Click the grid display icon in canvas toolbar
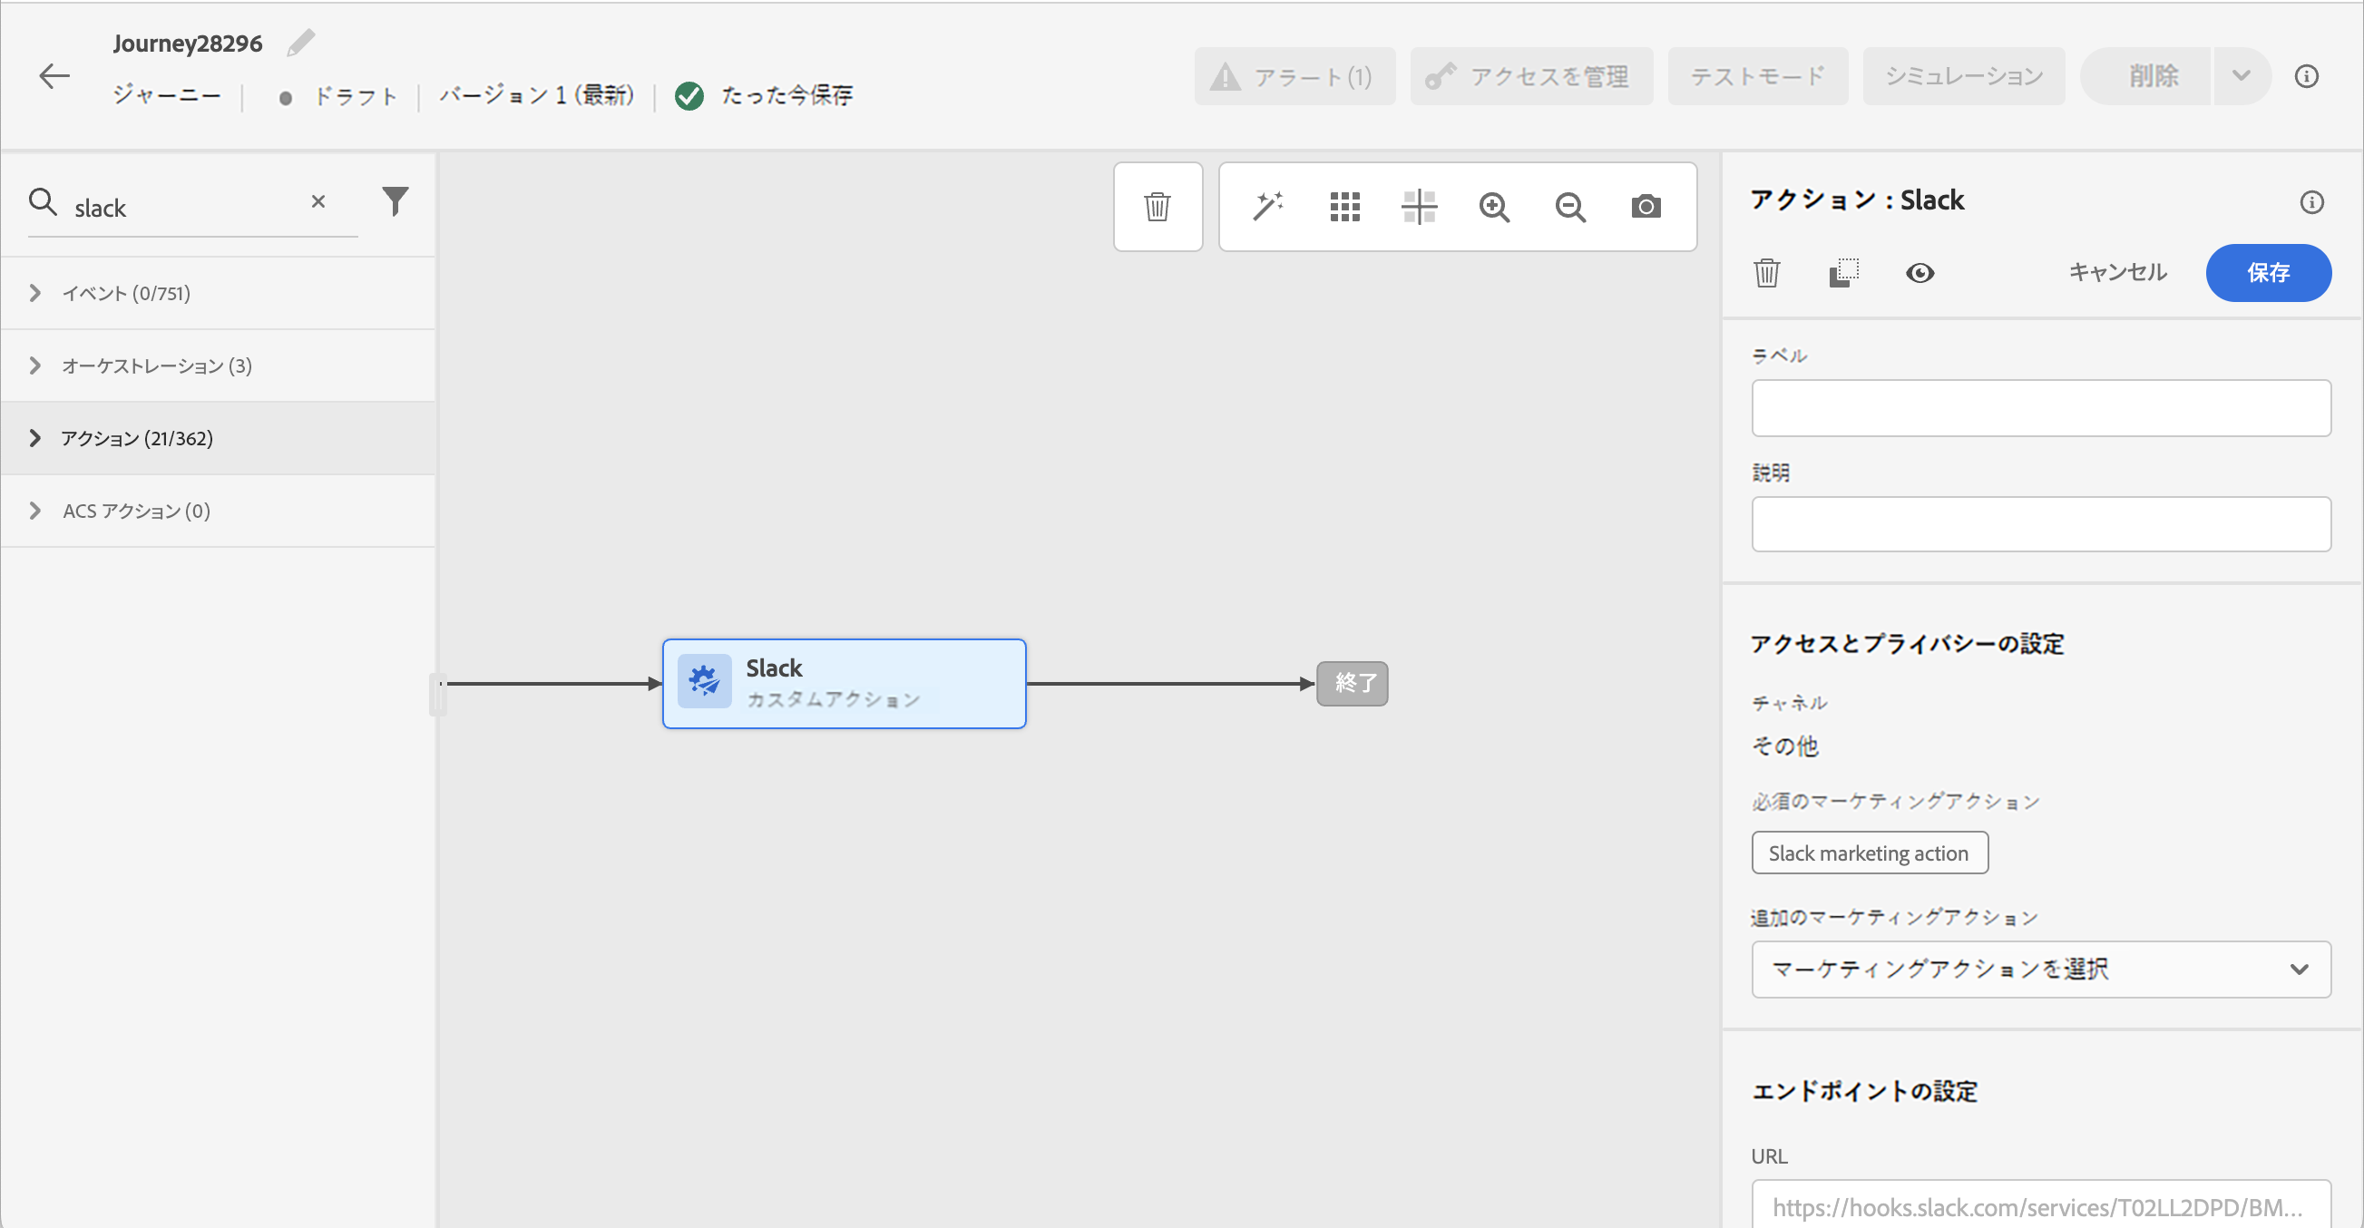 tap(1343, 207)
